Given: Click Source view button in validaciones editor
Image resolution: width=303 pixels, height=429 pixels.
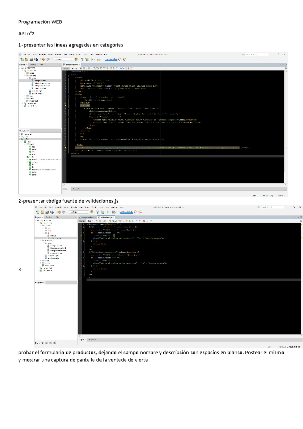Looking at the screenshot, I should click(x=82, y=221).
